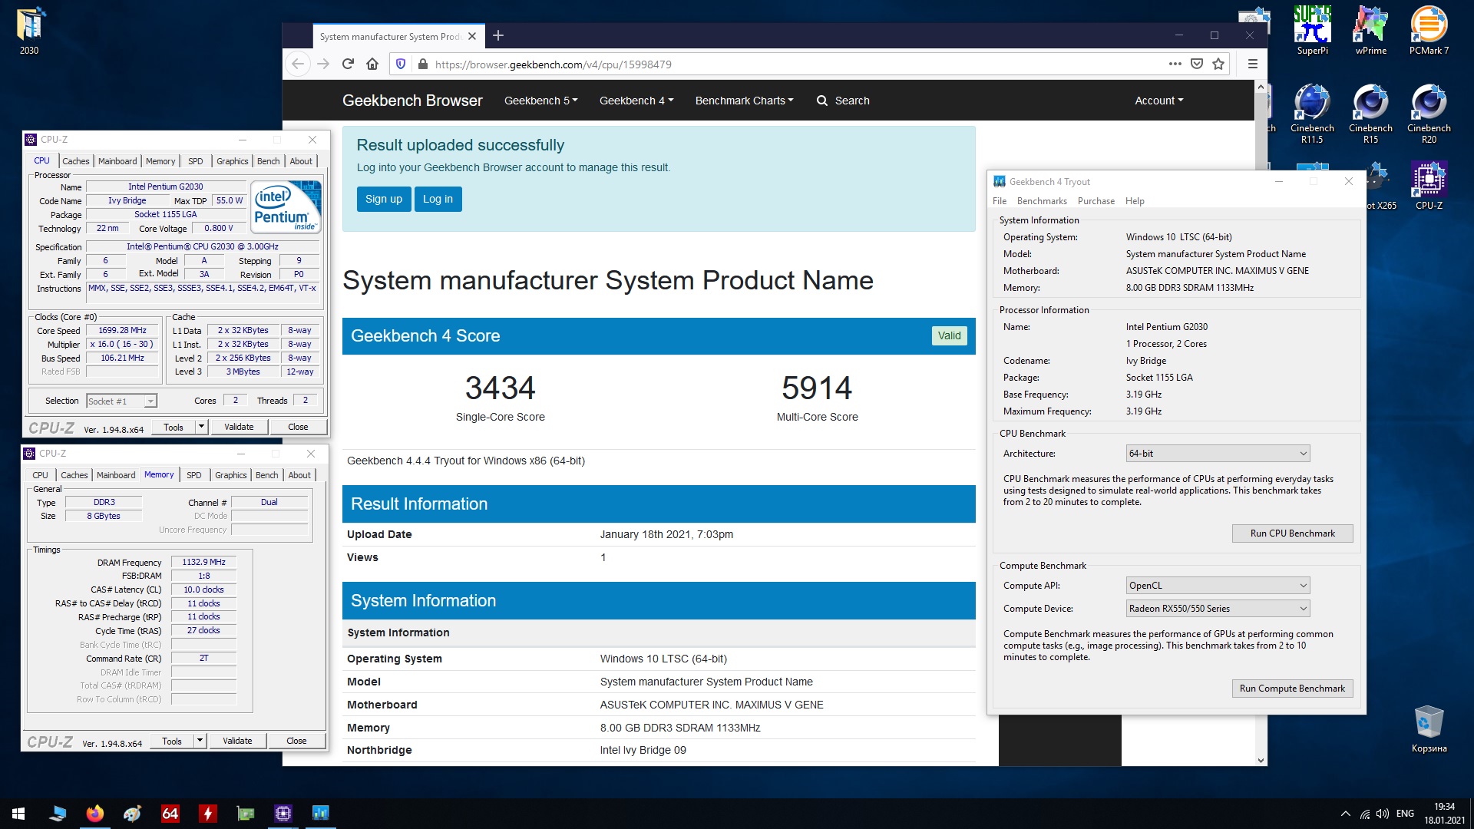Click Validate in top CPU-Z window
The width and height of the screenshot is (1474, 829).
pos(239,427)
